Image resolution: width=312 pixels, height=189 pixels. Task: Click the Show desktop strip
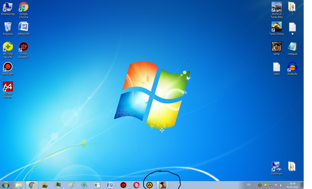(x=302, y=185)
